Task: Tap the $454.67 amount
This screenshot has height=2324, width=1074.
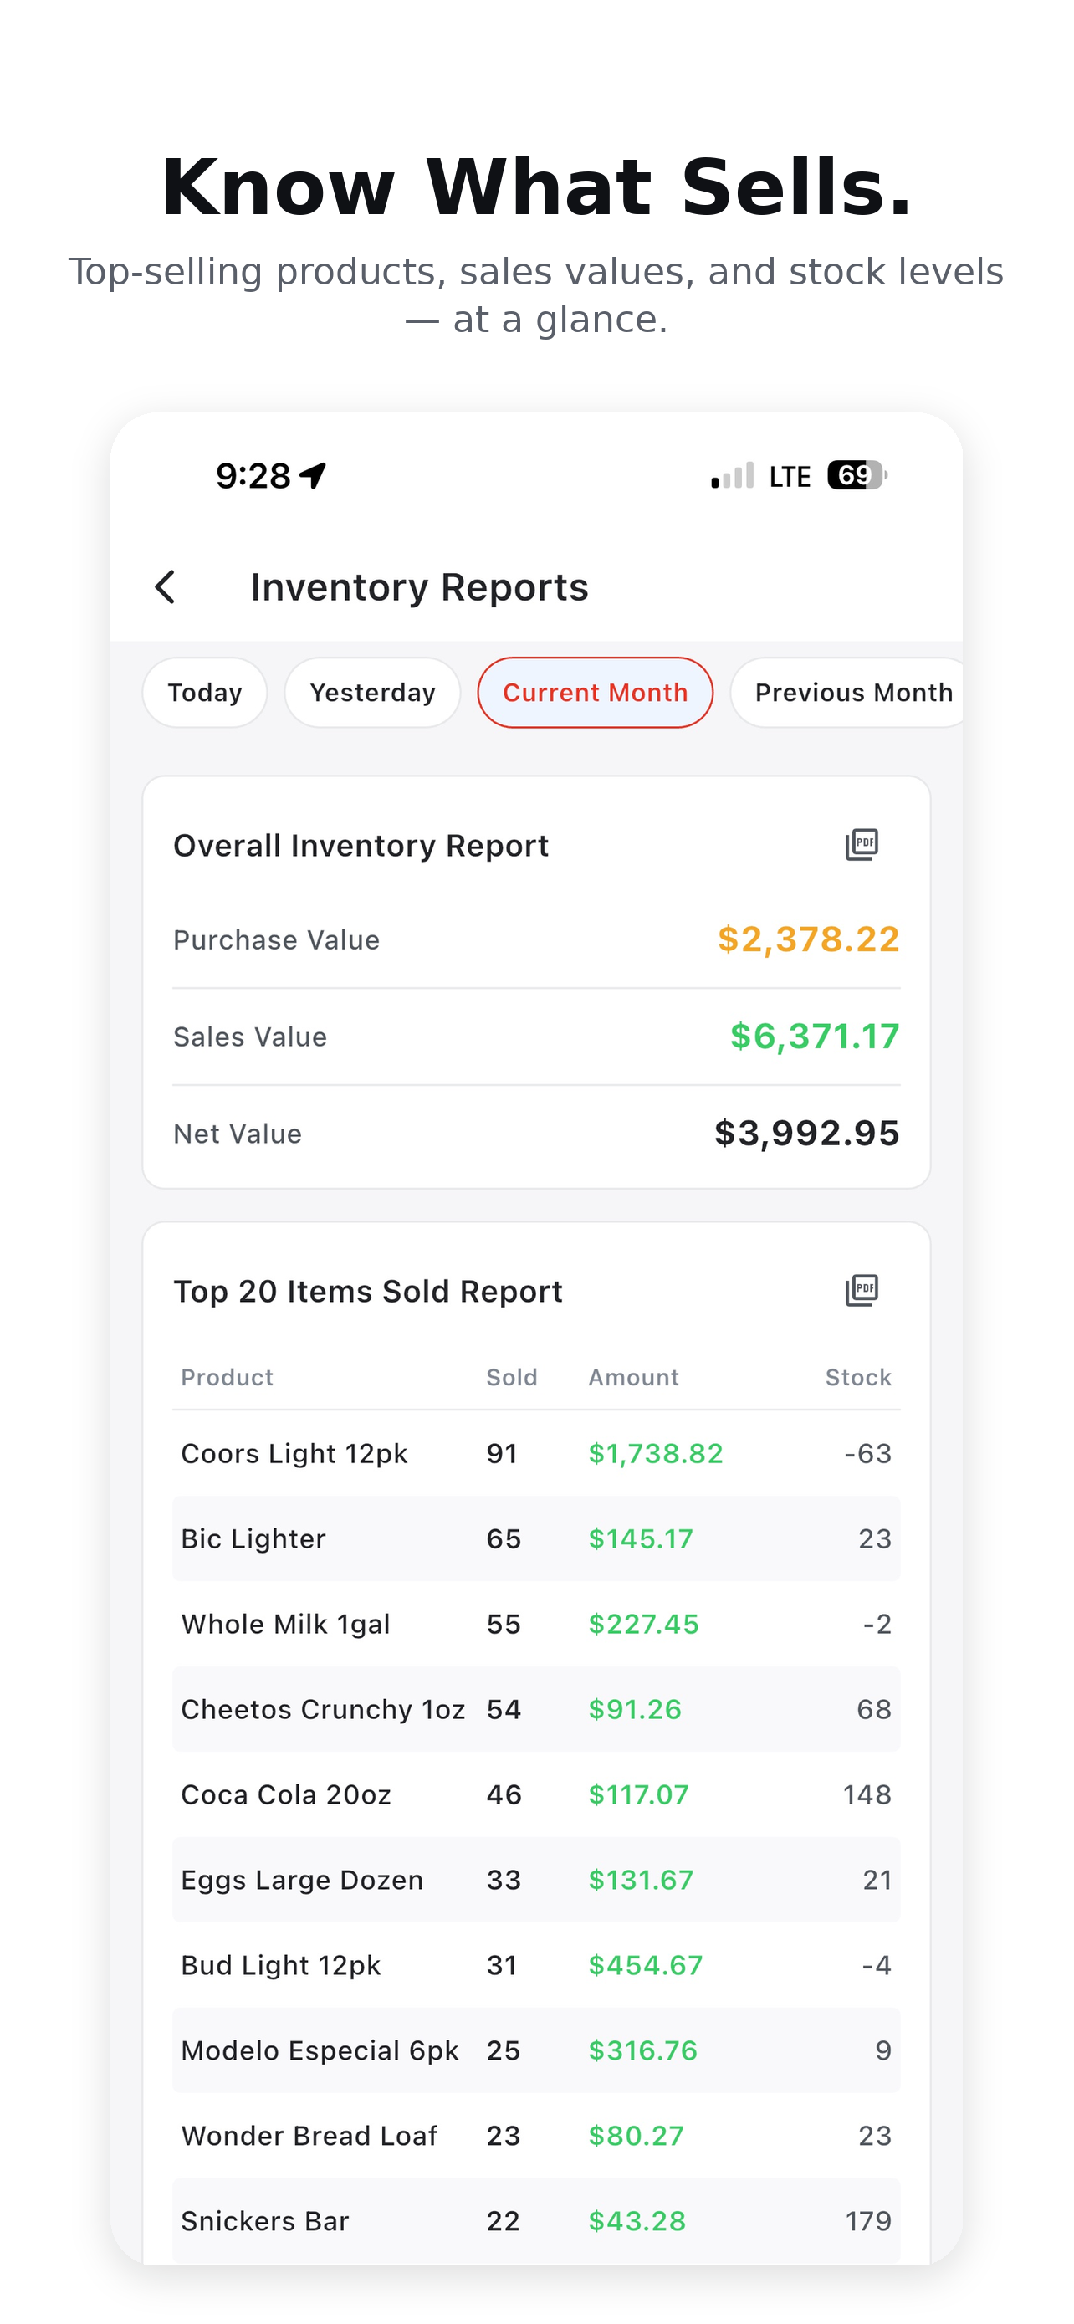Action: coord(646,1965)
